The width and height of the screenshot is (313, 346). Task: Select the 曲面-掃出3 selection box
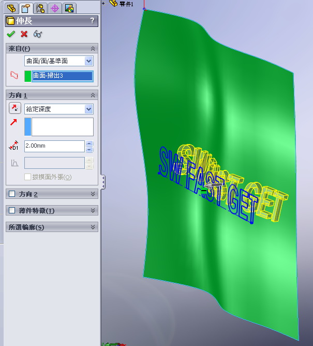[63, 76]
